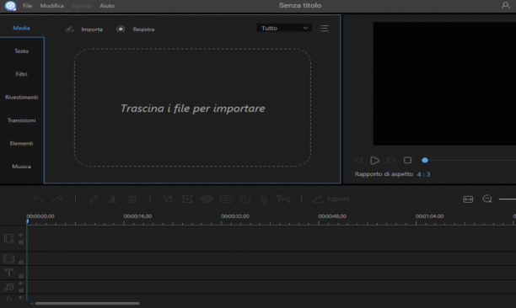Step to next frame in preview
This screenshot has width=516, height=308.
391,160
